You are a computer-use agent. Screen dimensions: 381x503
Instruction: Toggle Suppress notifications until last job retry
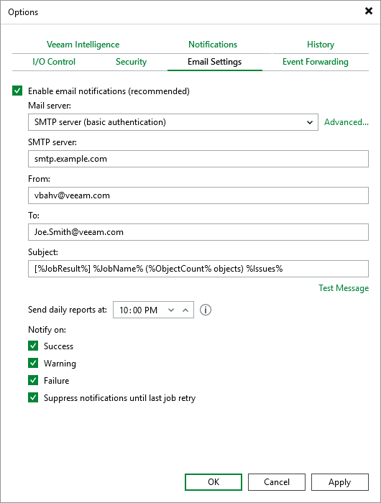pos(33,398)
